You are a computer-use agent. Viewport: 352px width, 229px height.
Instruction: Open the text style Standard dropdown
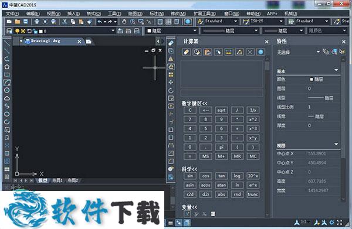(235, 21)
